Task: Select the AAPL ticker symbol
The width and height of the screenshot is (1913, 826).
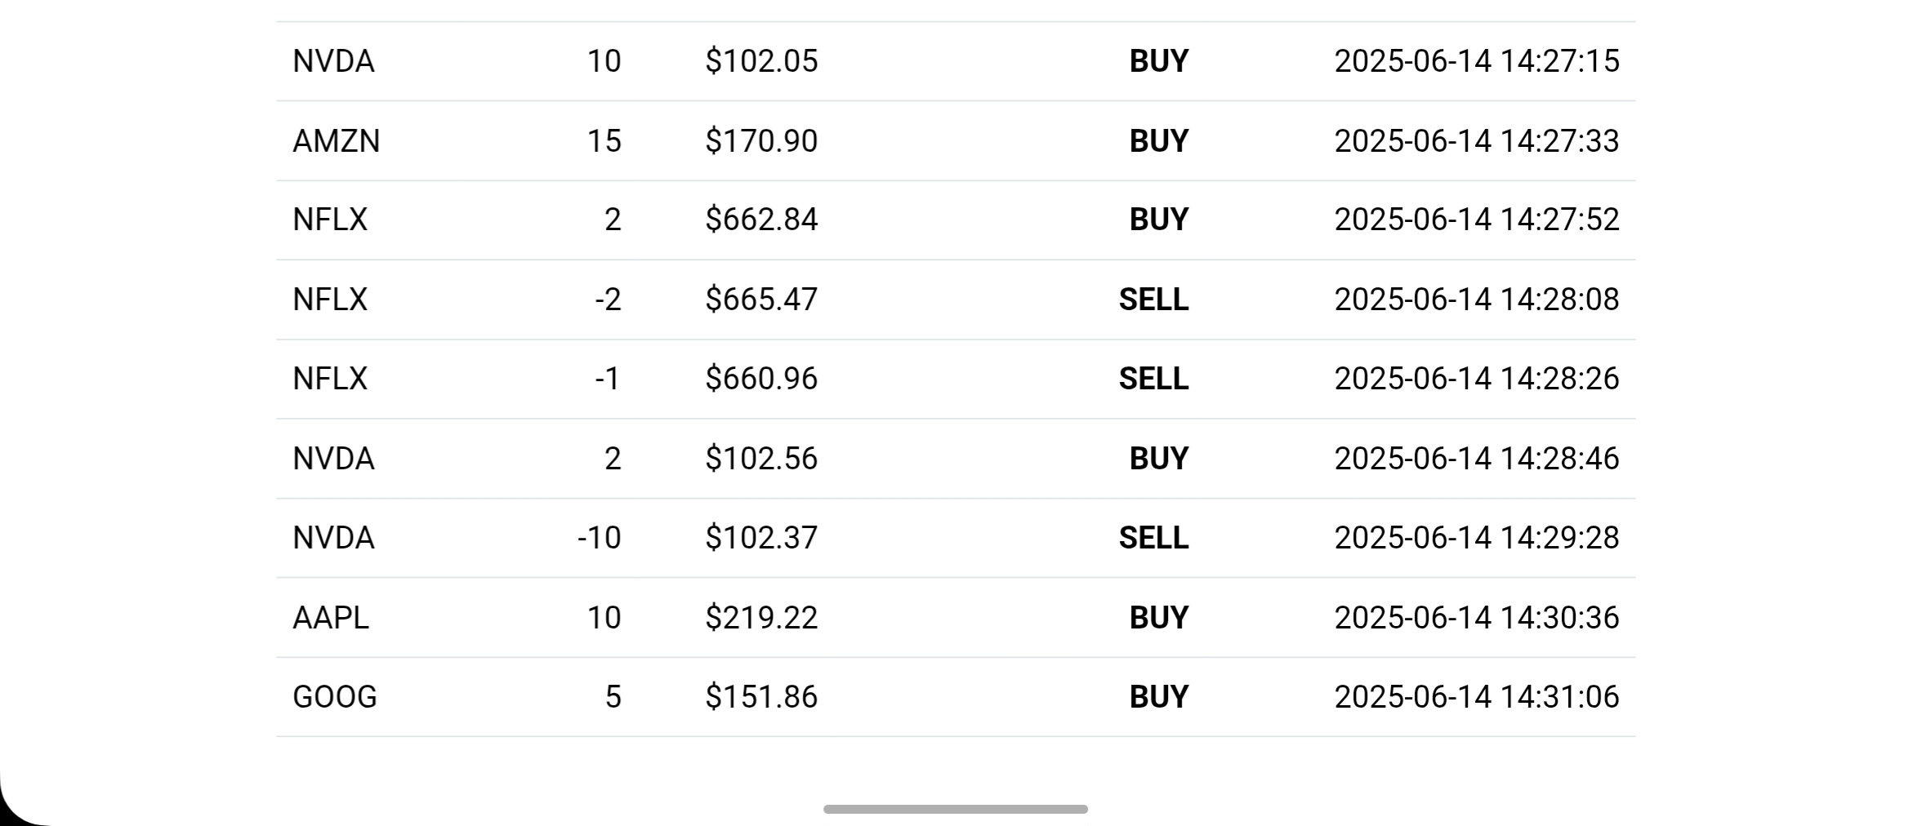Action: point(331,618)
